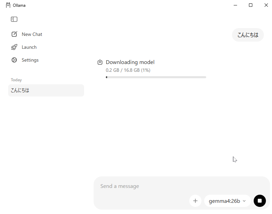
Task: Open the gemma4:26b model selector
Action: pyautogui.click(x=225, y=201)
